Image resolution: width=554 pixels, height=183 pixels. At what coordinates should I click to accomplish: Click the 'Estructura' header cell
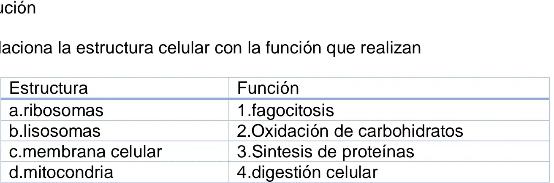(117, 88)
